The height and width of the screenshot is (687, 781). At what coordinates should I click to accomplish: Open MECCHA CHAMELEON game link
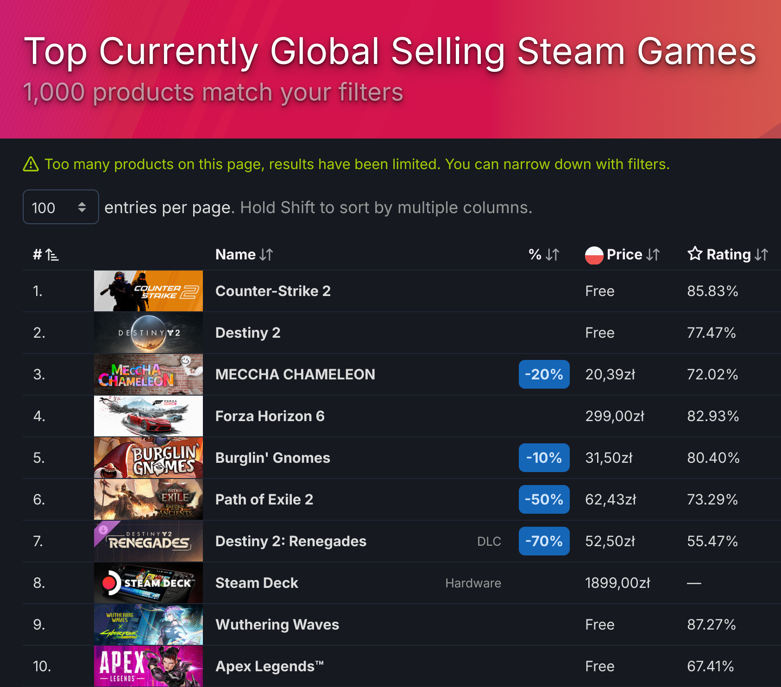[295, 374]
